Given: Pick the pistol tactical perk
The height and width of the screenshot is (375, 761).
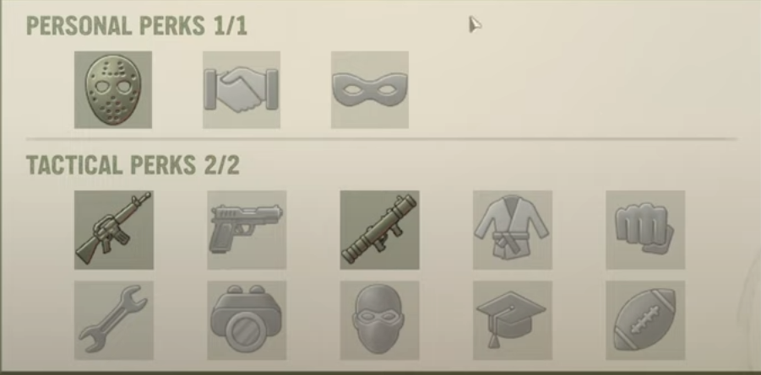Looking at the screenshot, I should [247, 230].
